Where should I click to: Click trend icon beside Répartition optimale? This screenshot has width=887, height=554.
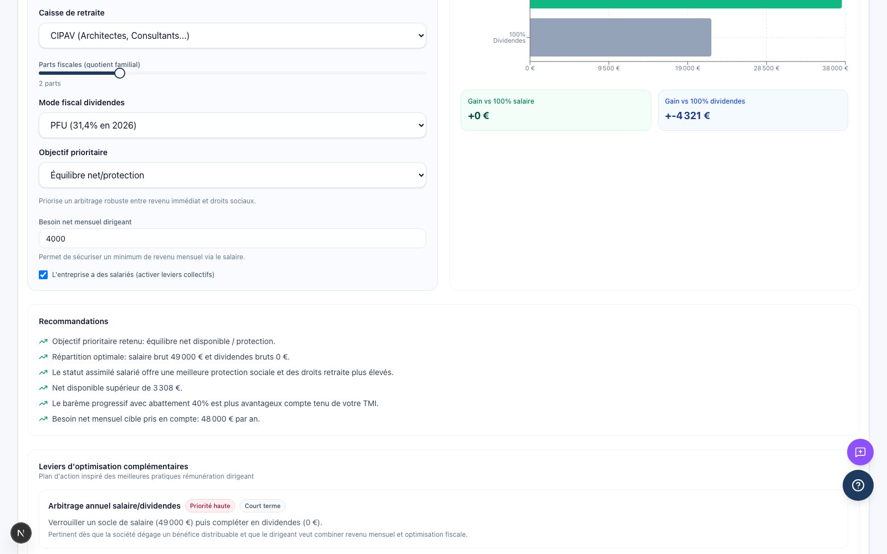click(x=43, y=357)
